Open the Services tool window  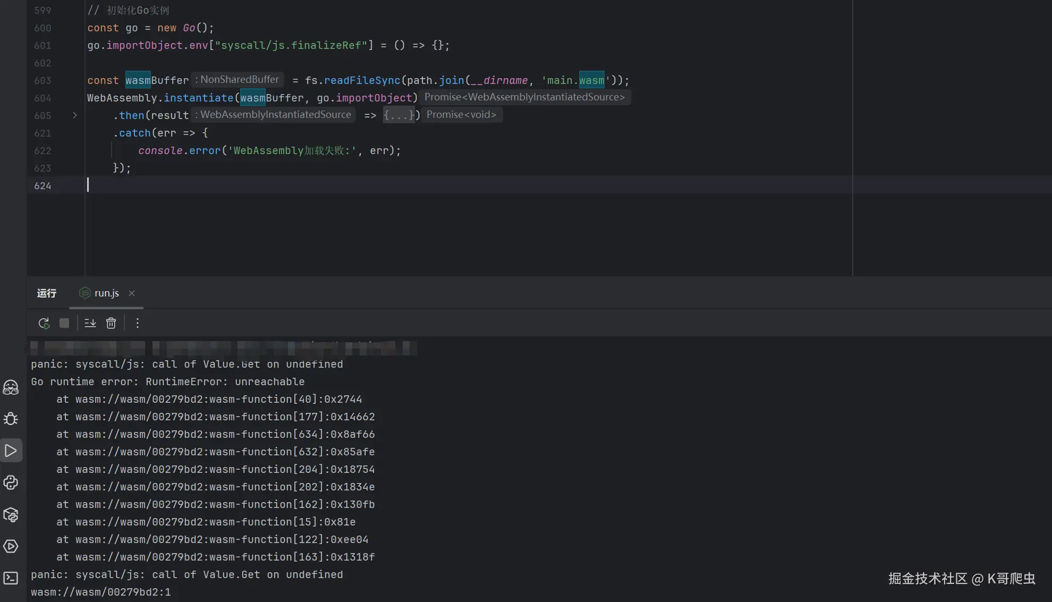11,546
